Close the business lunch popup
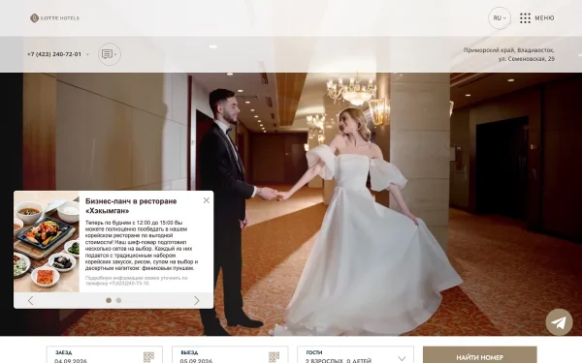Viewport: 582px width, 363px height. pyautogui.click(x=207, y=200)
